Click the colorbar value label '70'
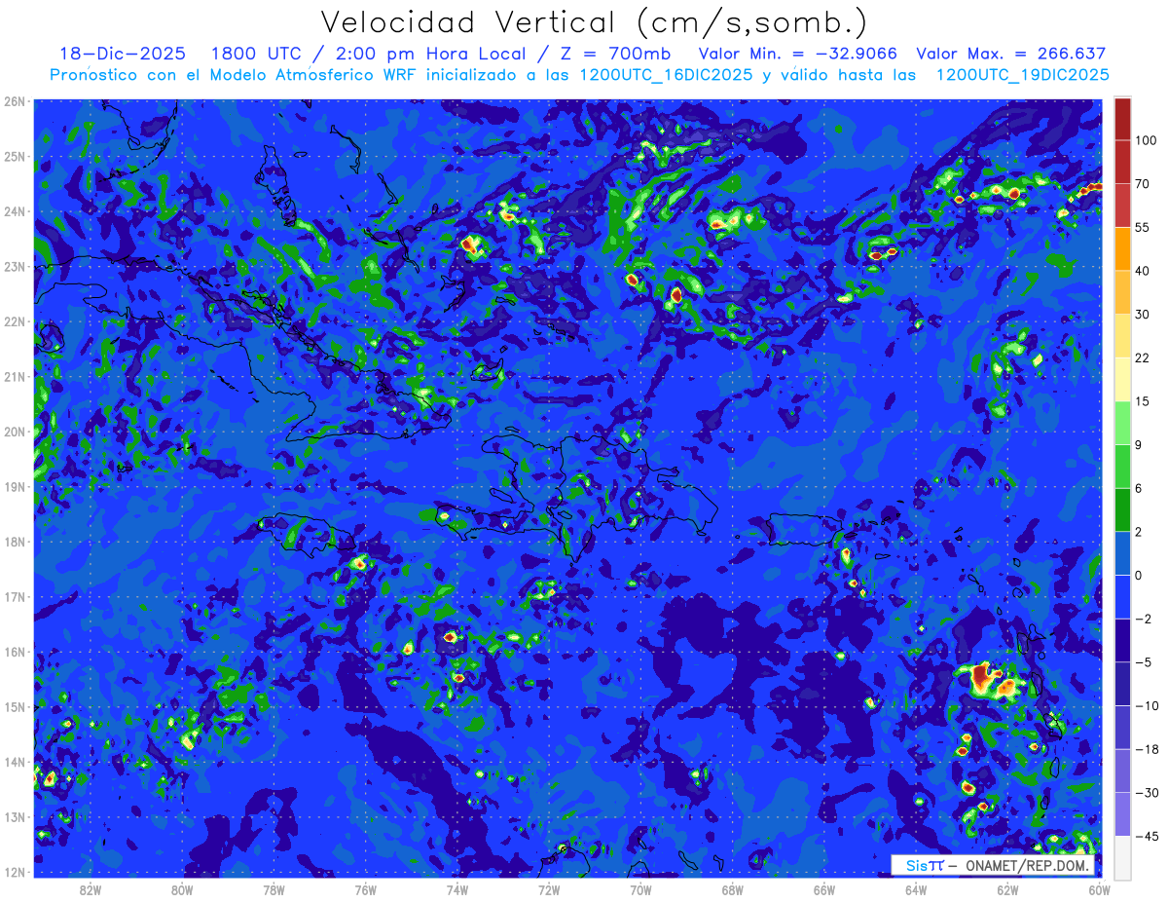 pyautogui.click(x=1143, y=184)
